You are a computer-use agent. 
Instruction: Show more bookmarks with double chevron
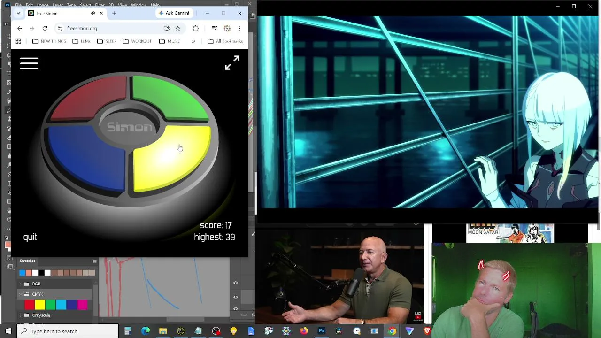(x=193, y=41)
